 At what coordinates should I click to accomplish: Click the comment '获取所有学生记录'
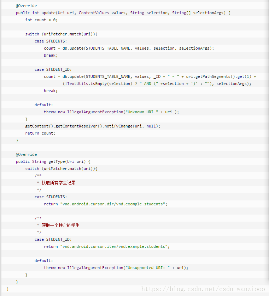[58, 183]
